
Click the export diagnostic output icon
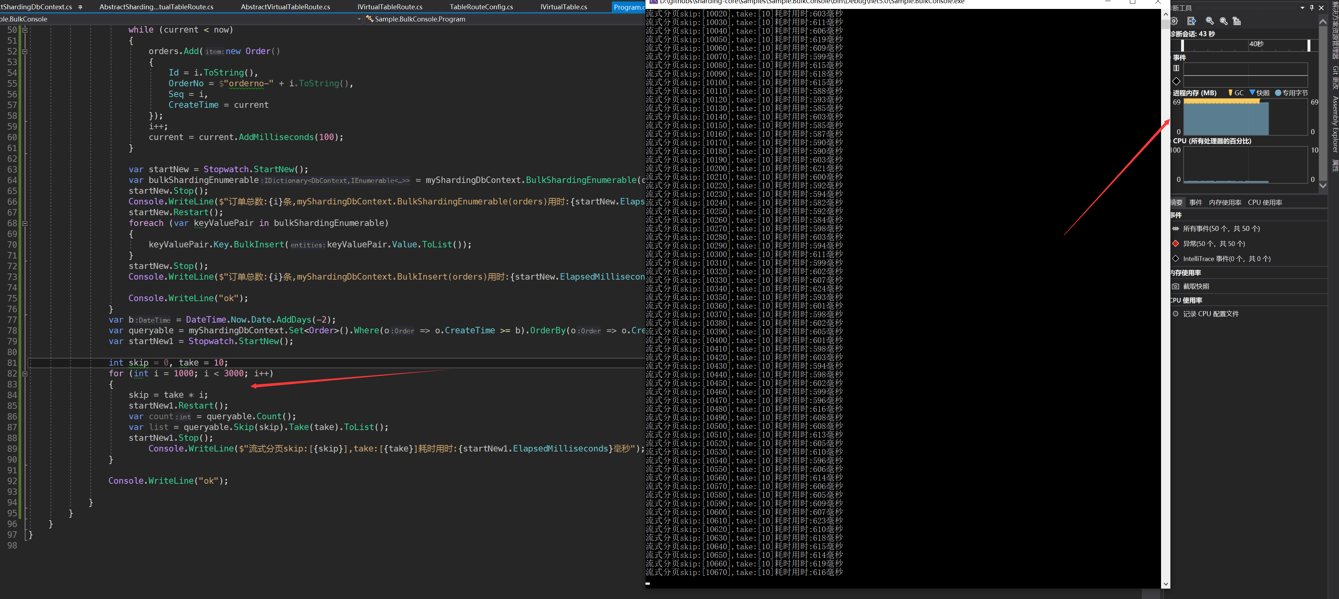(1192, 21)
